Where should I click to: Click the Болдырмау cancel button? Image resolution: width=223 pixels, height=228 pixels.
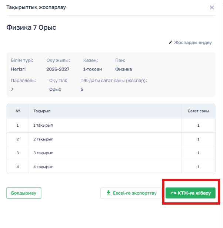click(x=24, y=193)
